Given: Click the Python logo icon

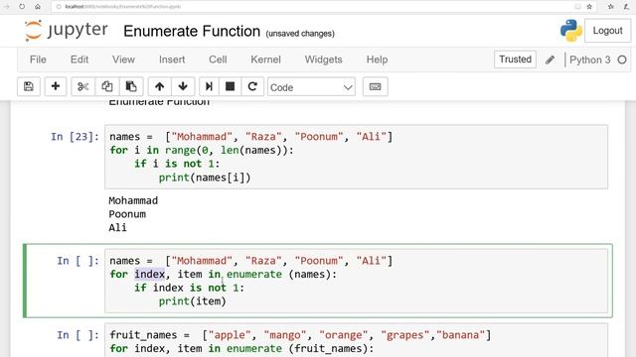Looking at the screenshot, I should (x=570, y=31).
